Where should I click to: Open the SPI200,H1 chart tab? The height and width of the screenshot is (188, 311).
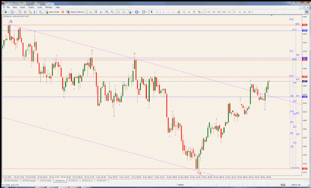pyautogui.click(x=74, y=181)
